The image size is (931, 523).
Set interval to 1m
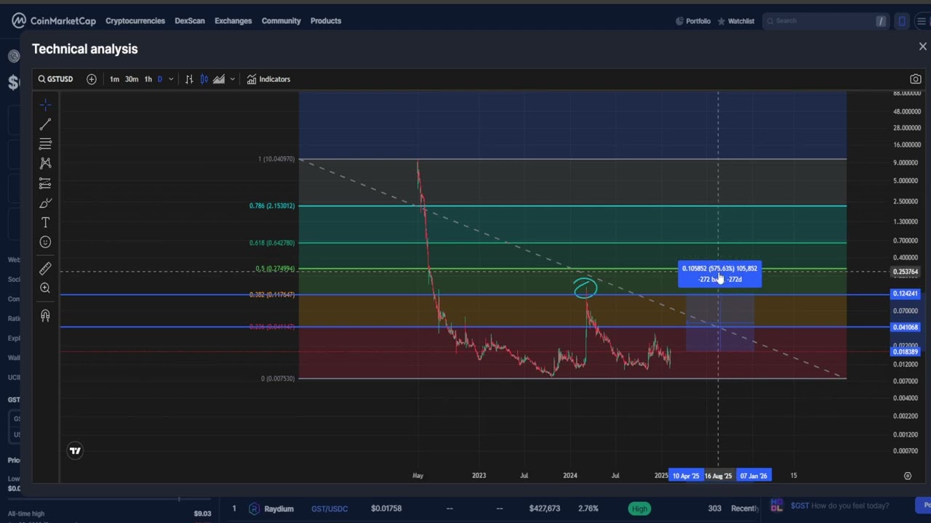(x=114, y=79)
